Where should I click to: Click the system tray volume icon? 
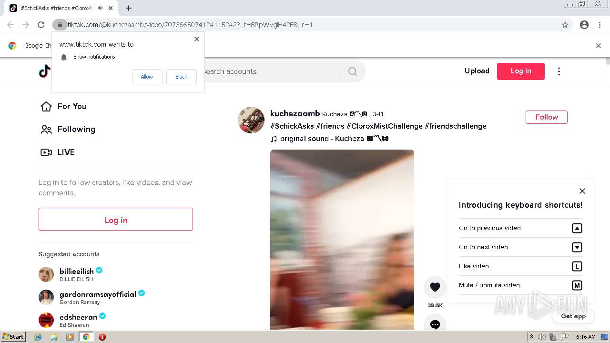(x=542, y=337)
